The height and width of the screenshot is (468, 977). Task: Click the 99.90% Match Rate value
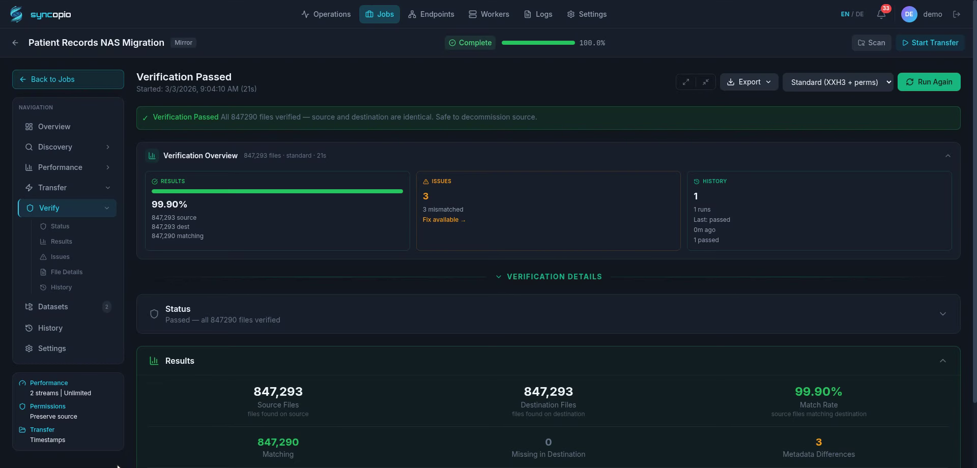tap(818, 392)
